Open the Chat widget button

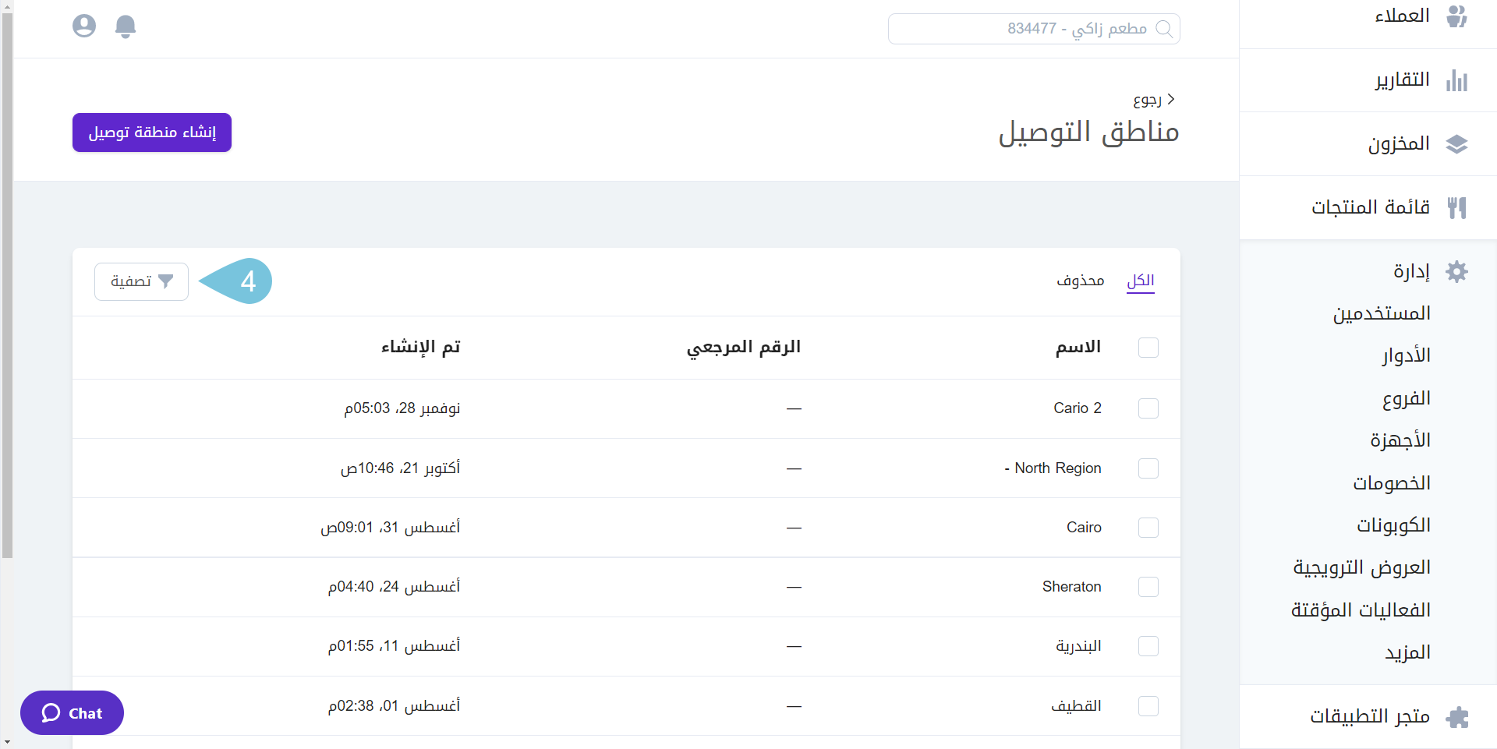[x=73, y=712]
